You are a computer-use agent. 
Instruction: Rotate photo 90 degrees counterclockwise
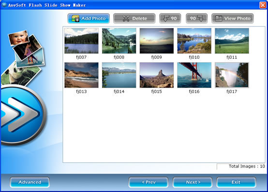170,18
